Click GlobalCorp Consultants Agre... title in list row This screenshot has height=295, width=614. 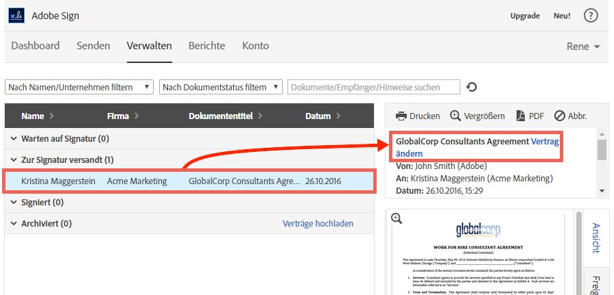coord(244,181)
